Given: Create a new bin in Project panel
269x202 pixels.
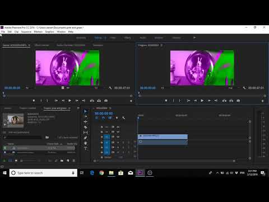Looking at the screenshot, I should pos(62,160).
